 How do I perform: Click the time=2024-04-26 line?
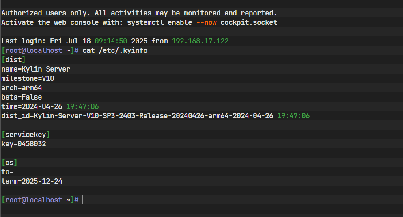50,106
